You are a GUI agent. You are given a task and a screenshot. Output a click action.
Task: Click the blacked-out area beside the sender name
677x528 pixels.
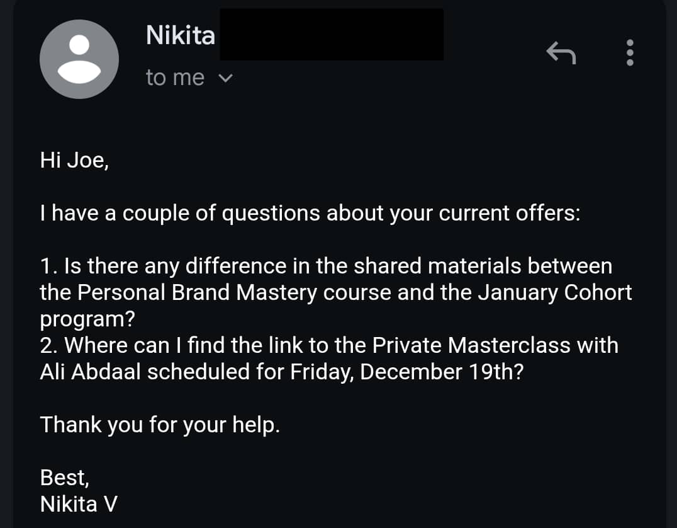pyautogui.click(x=331, y=35)
